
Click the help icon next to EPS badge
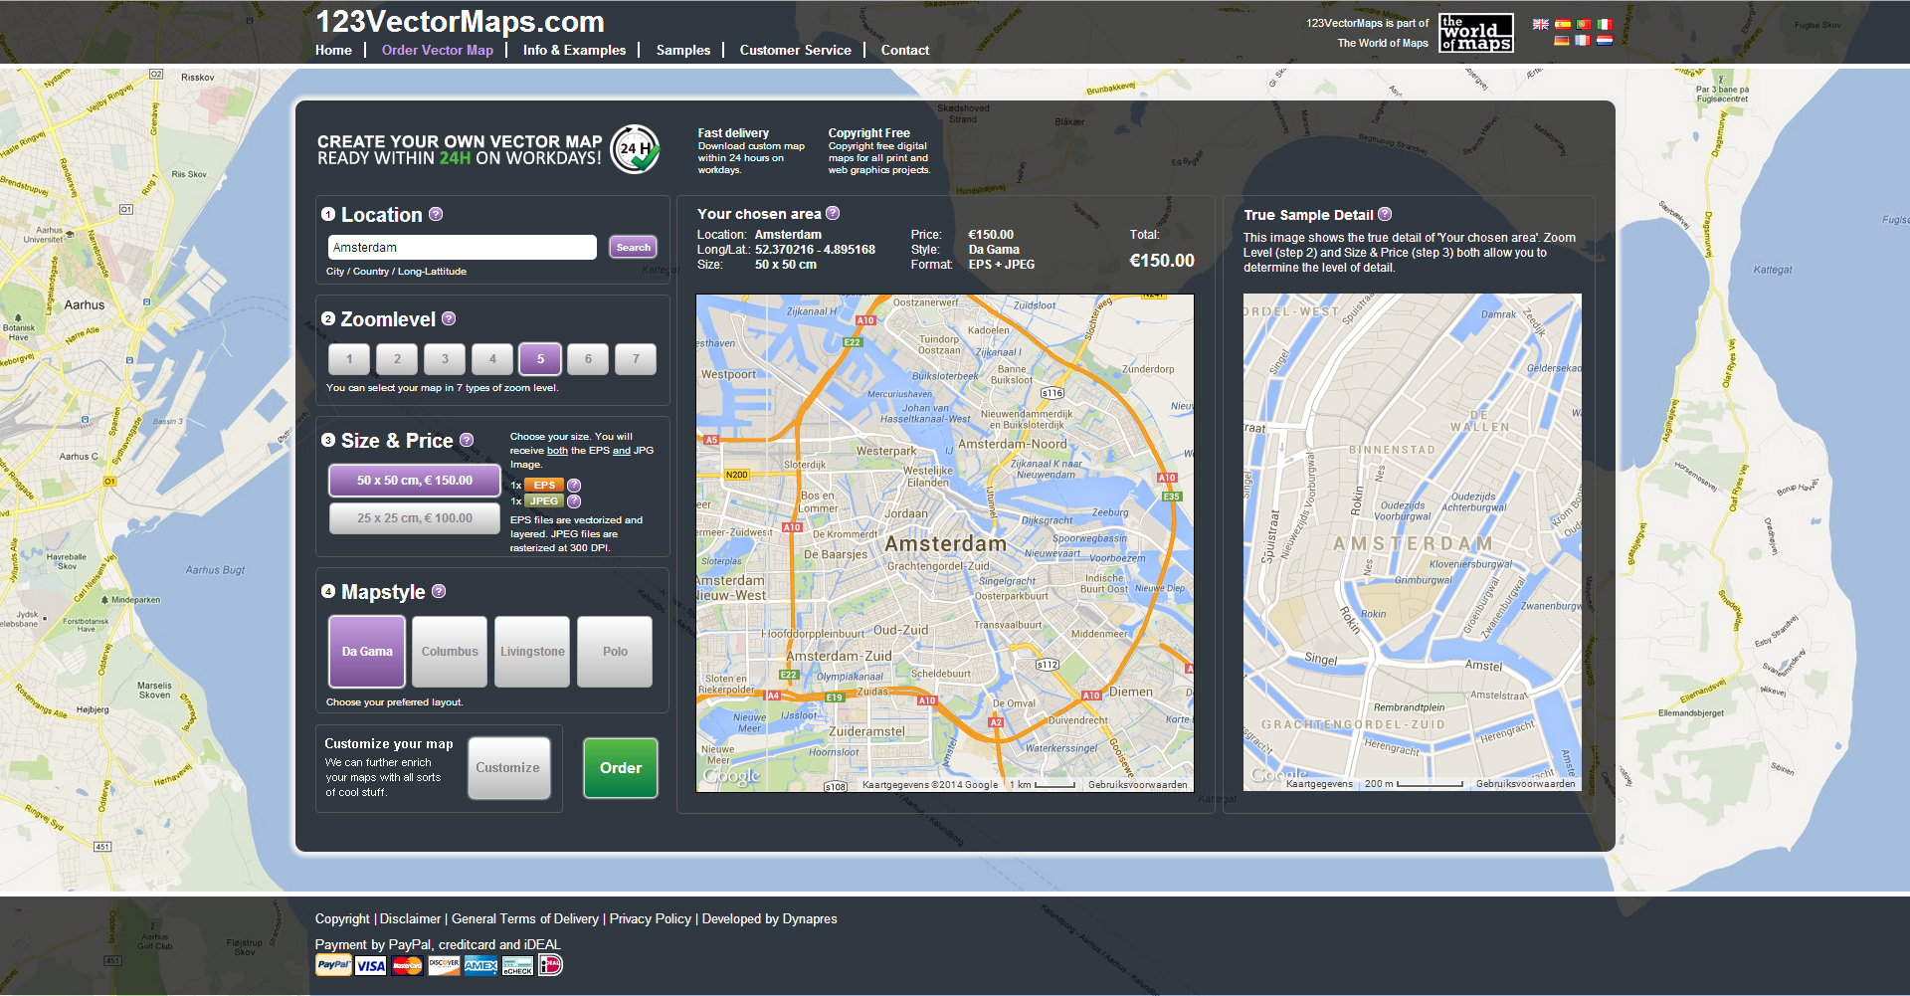click(x=574, y=486)
